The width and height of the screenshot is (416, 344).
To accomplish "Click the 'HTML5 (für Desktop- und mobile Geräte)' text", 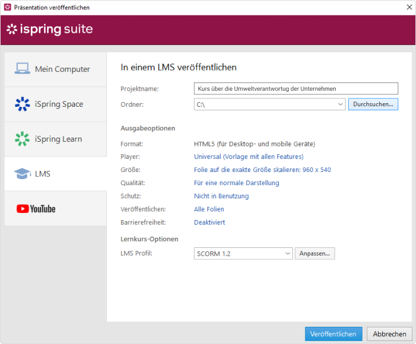I will (x=254, y=144).
